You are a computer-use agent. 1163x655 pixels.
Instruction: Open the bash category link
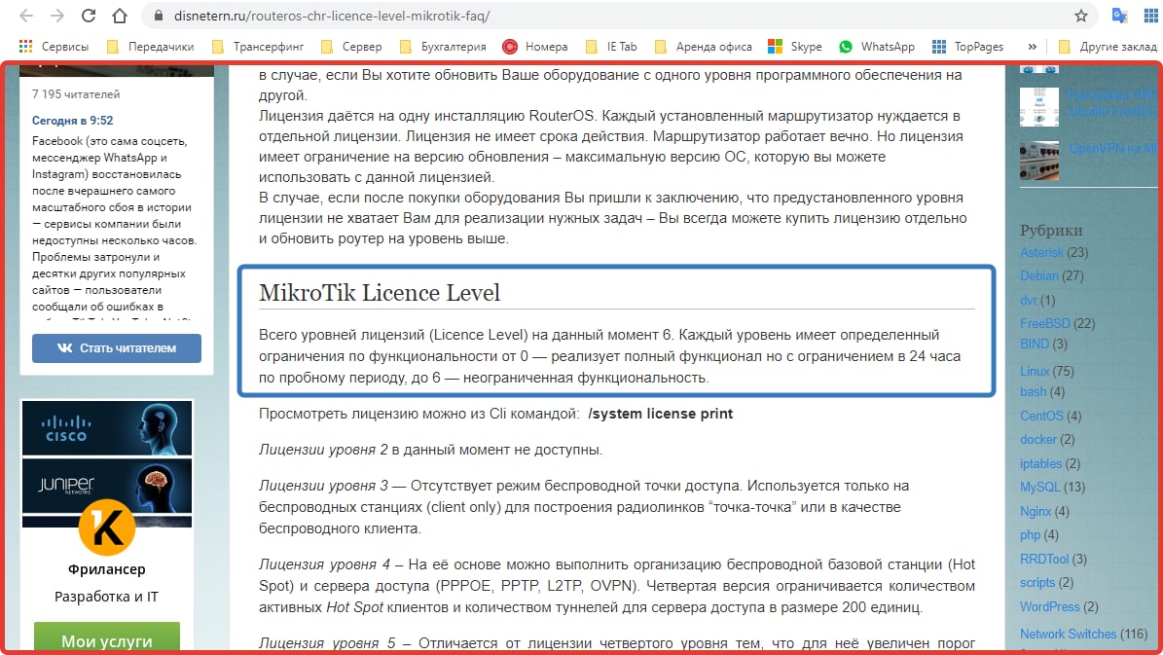(x=1034, y=391)
